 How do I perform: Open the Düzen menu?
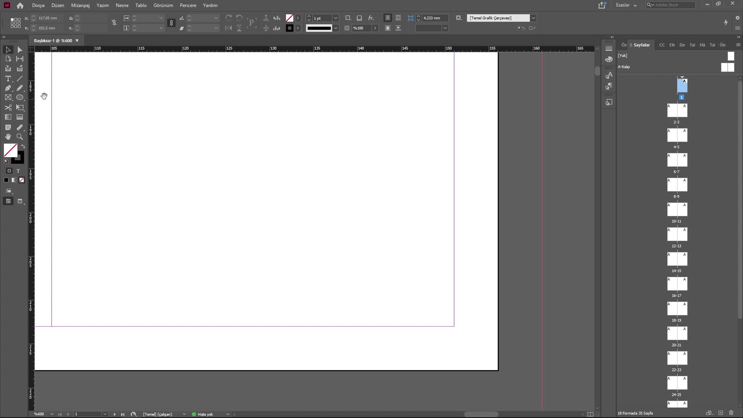(58, 5)
